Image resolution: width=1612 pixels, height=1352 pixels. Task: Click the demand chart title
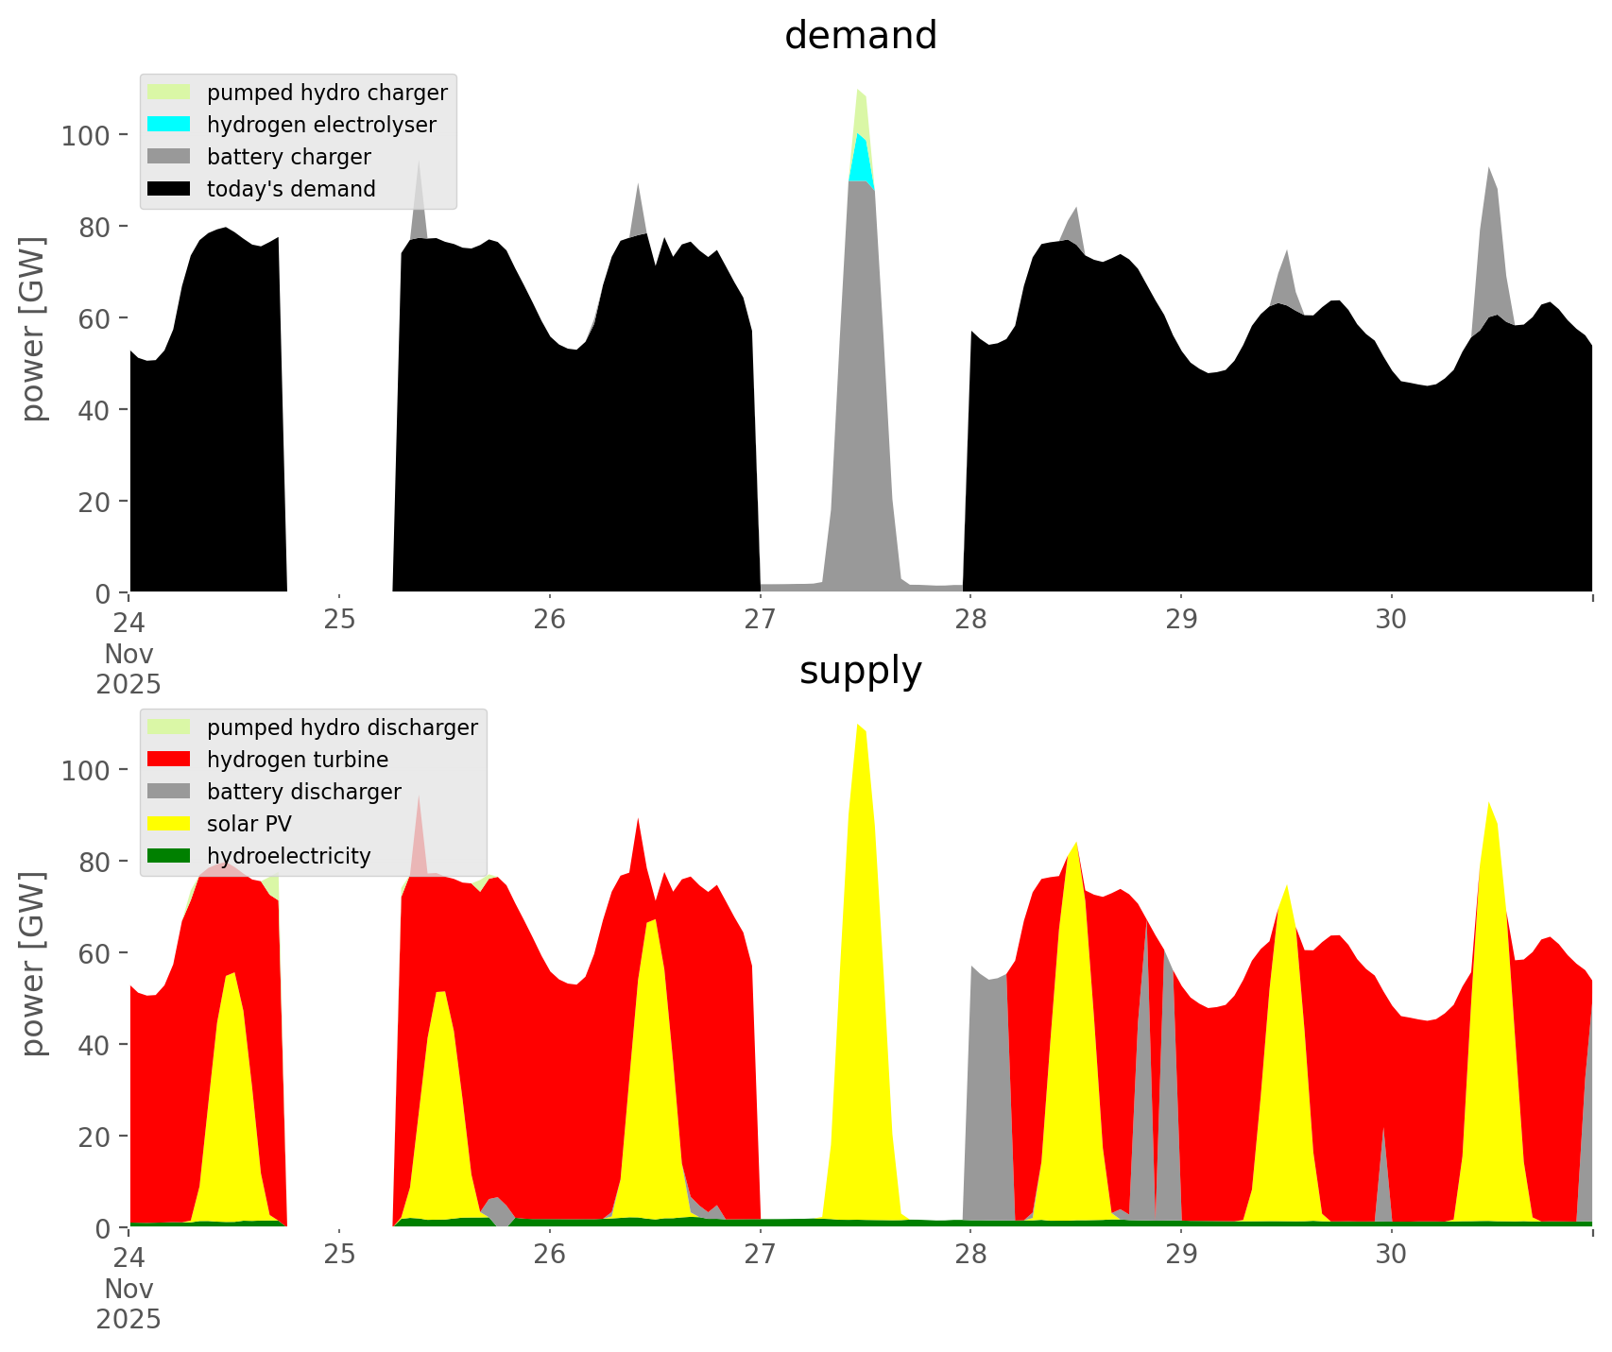[x=860, y=36]
